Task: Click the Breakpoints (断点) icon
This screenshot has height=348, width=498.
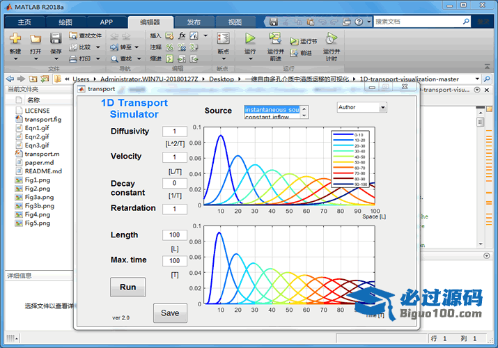Action: [223, 38]
